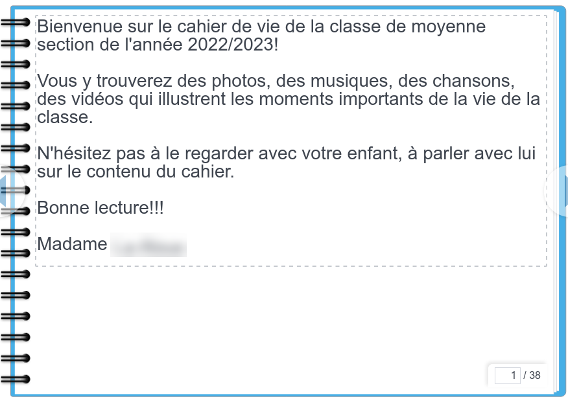Screen dimensions: 568x399
Task: Click the bottom spiral binding ring
Action: [16, 378]
